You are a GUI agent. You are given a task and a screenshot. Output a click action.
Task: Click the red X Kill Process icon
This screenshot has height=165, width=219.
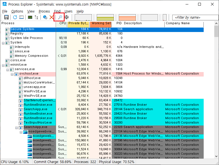(52, 17)
